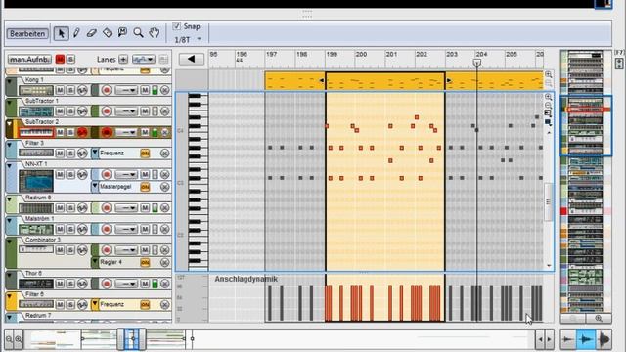The height and width of the screenshot is (352, 626).
Task: Select medium waveform zoom mode
Action: click(585, 339)
